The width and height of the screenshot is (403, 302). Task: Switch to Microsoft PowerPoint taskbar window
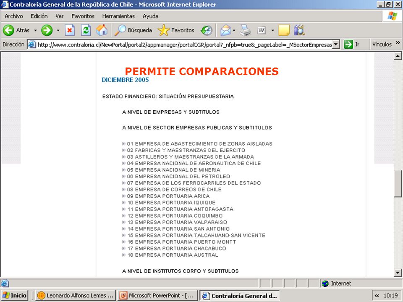(157, 296)
